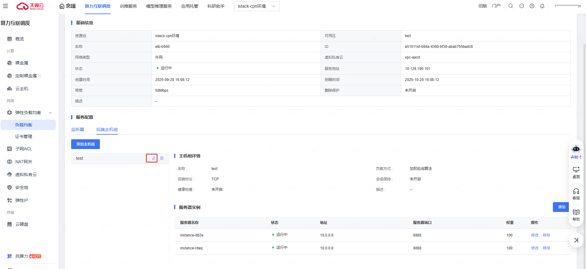586x269 pixels.
Task: Click 修改 link for instance-d82e
Action: click(535, 235)
